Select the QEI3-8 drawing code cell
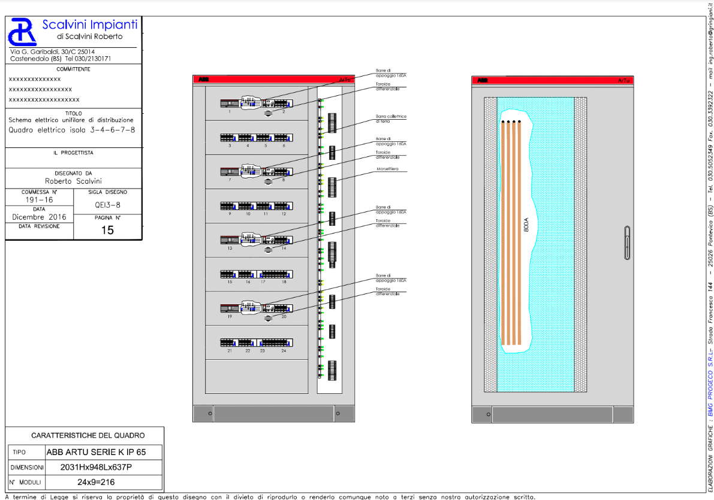Viewport: 714px width, 500px height. tap(107, 204)
